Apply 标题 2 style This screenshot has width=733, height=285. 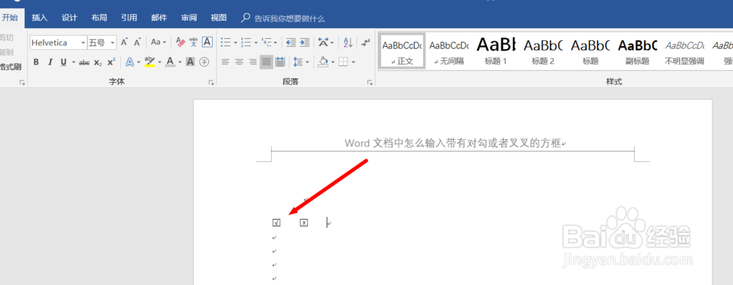542,51
